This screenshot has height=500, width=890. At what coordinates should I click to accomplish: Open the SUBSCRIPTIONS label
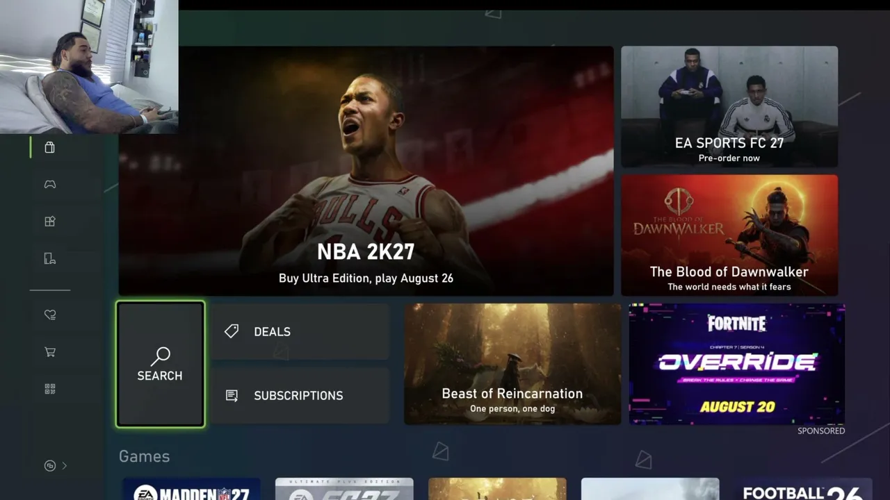tap(298, 396)
